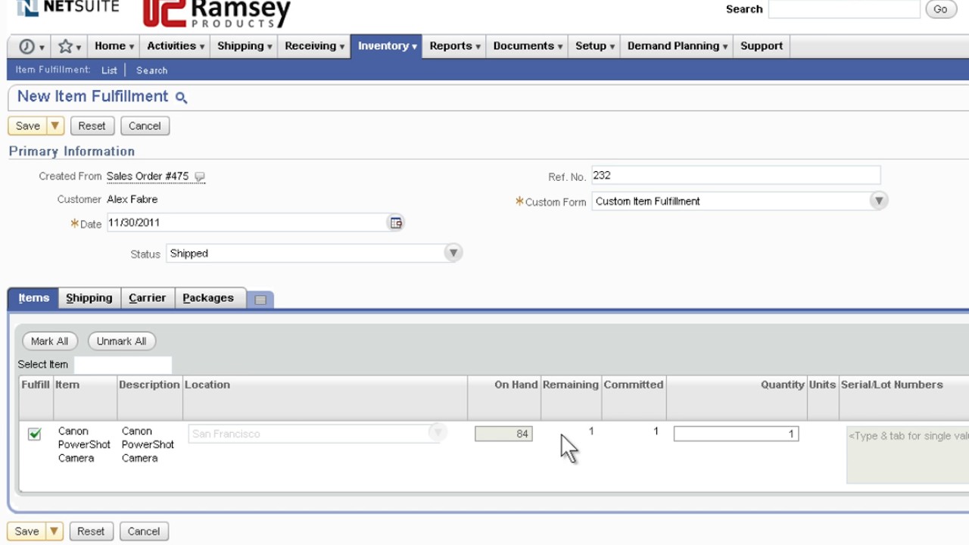Image resolution: width=969 pixels, height=545 pixels.
Task: Switch to the Carrier subtab
Action: [x=147, y=298]
